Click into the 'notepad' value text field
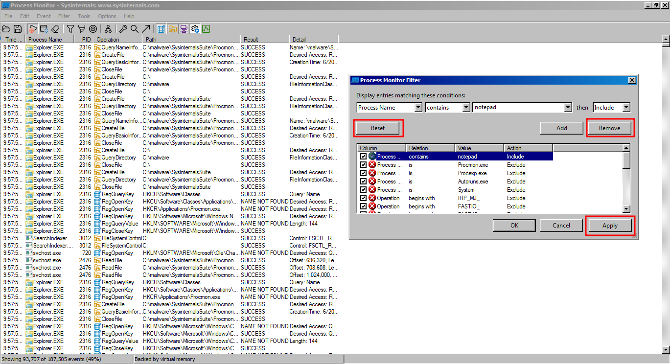Screen dimensions: 670x364 (518, 107)
